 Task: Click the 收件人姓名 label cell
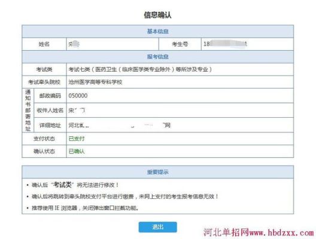[x=50, y=111]
